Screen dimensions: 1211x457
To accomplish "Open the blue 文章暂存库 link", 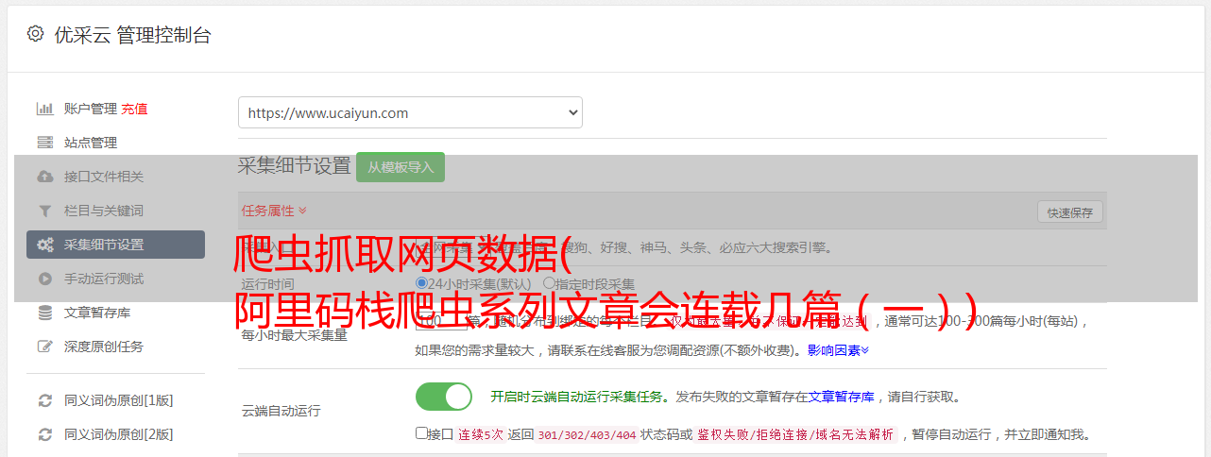I will pyautogui.click(x=841, y=397).
